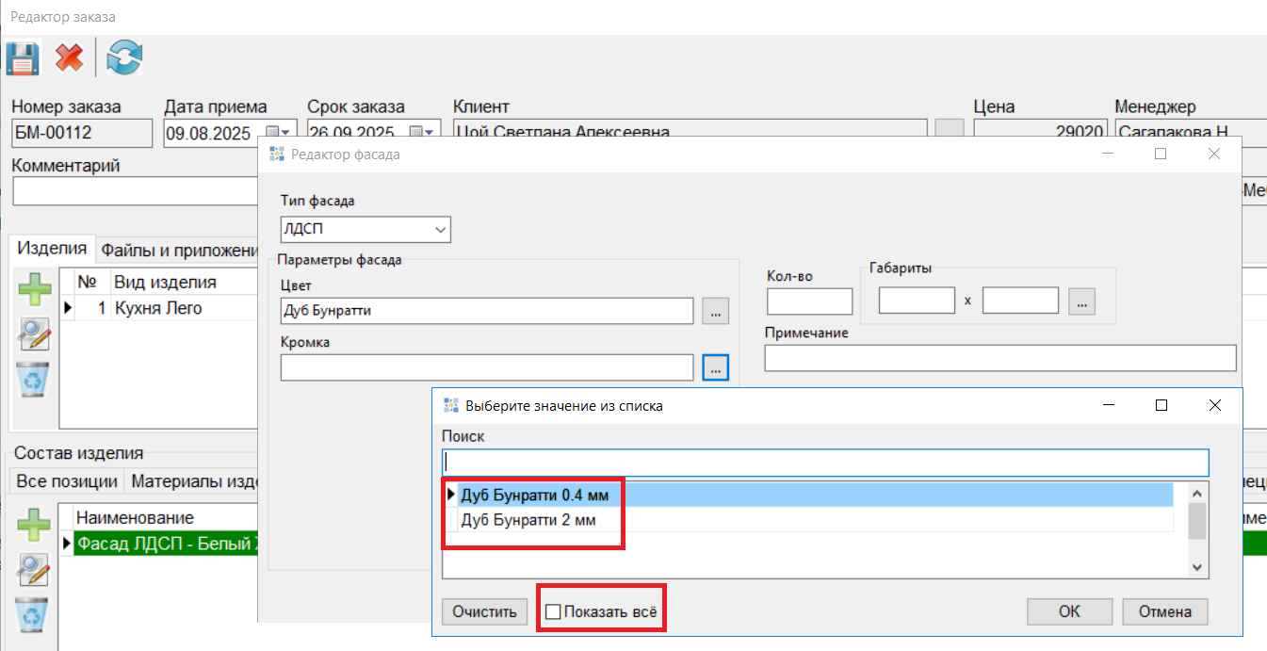Click the 'Отмена' button
This screenshot has height=651, width=1267.
pyautogui.click(x=1164, y=611)
